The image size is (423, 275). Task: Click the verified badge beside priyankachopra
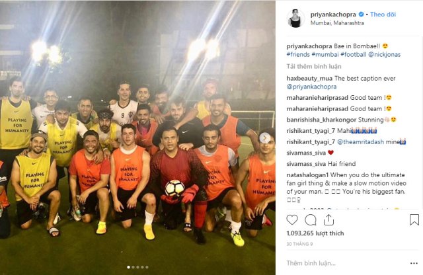(x=361, y=15)
